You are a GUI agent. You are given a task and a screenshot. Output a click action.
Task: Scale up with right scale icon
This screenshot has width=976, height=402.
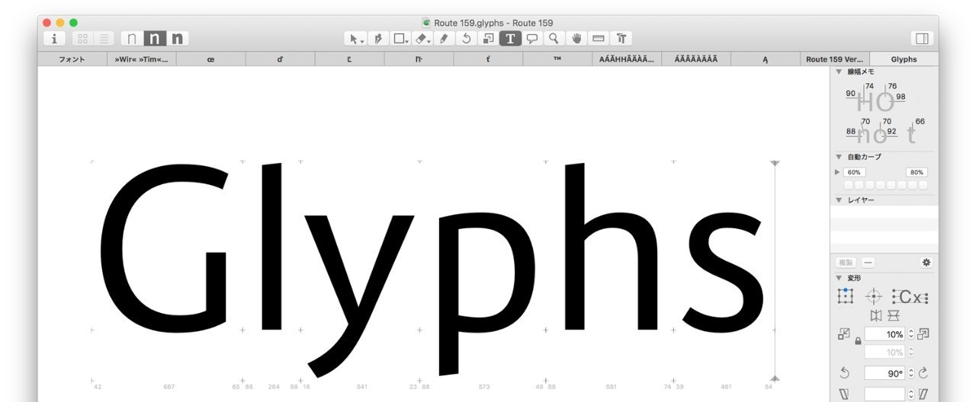coord(923,333)
